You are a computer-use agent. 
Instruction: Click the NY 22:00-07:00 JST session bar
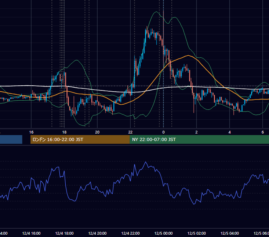[199, 139]
